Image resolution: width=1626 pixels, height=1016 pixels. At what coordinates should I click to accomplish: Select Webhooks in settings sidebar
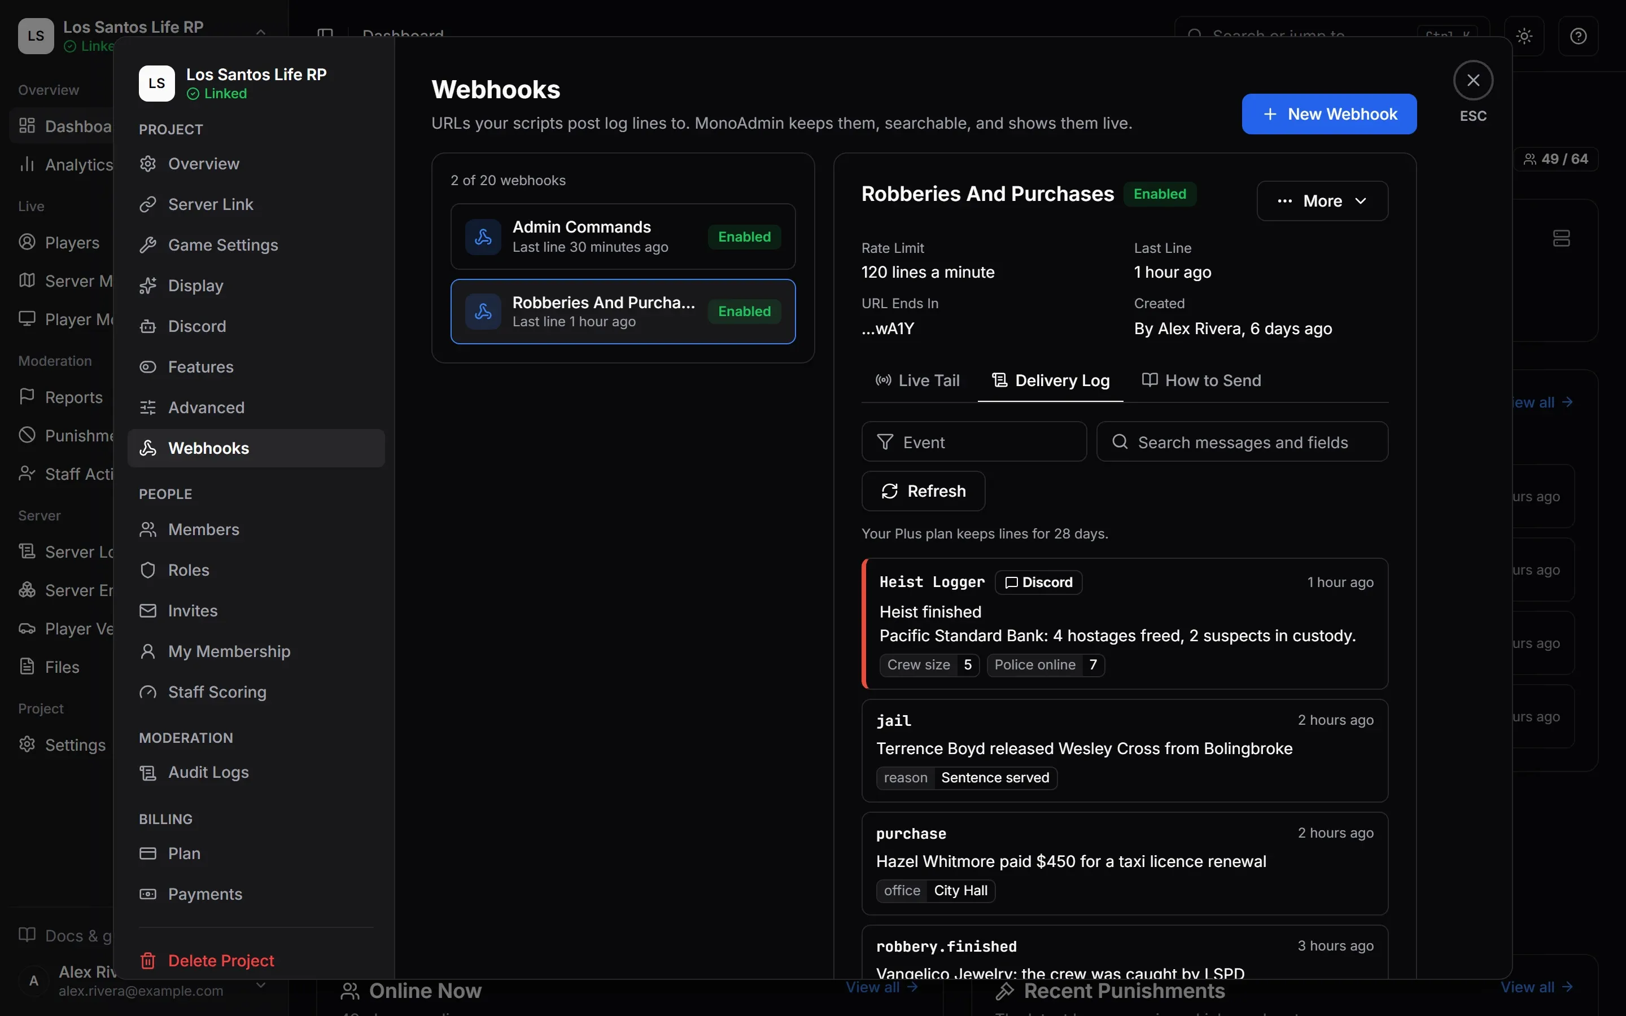pos(255,448)
